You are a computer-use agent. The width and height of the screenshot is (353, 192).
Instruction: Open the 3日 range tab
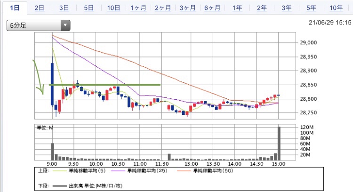point(64,8)
